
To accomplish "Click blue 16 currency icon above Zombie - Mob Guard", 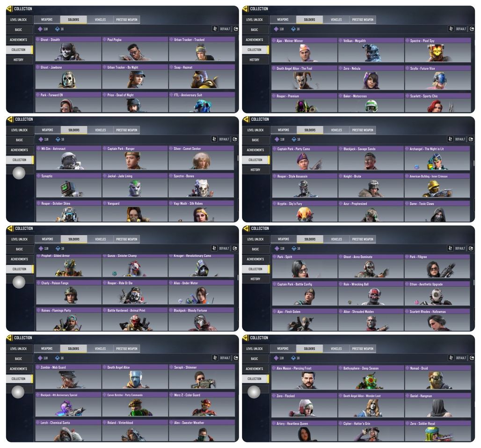I will click(x=58, y=358).
